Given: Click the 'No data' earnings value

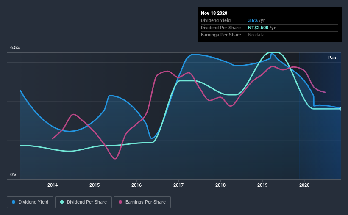Looking at the screenshot, I should tap(256, 35).
